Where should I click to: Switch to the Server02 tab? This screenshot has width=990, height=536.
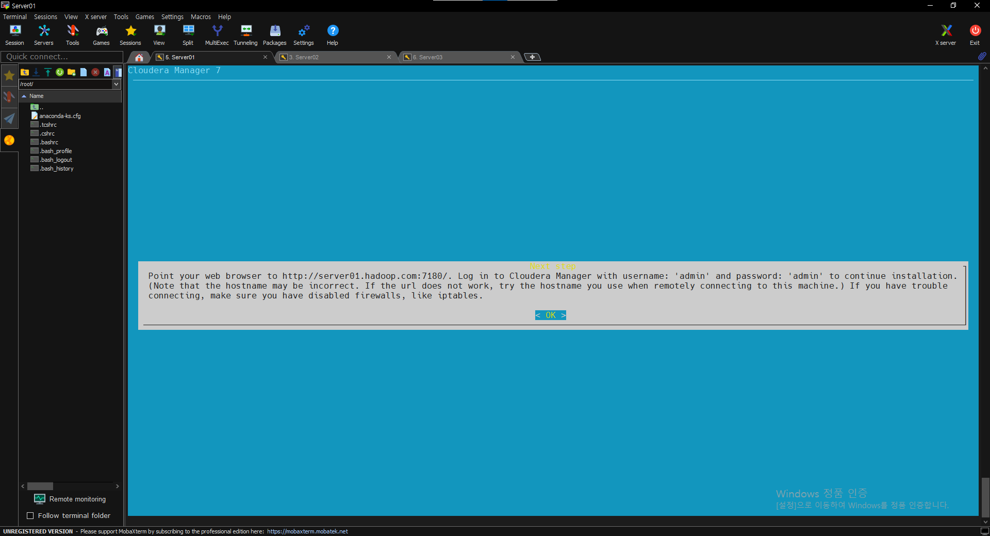tap(335, 57)
